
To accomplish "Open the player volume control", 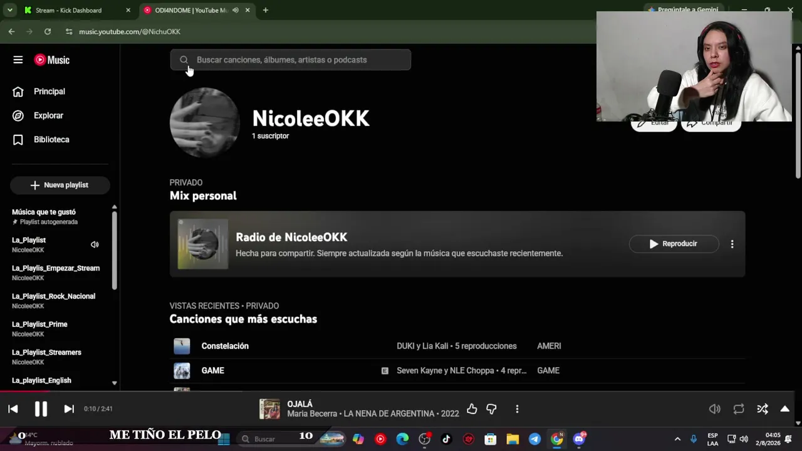I will point(715,409).
